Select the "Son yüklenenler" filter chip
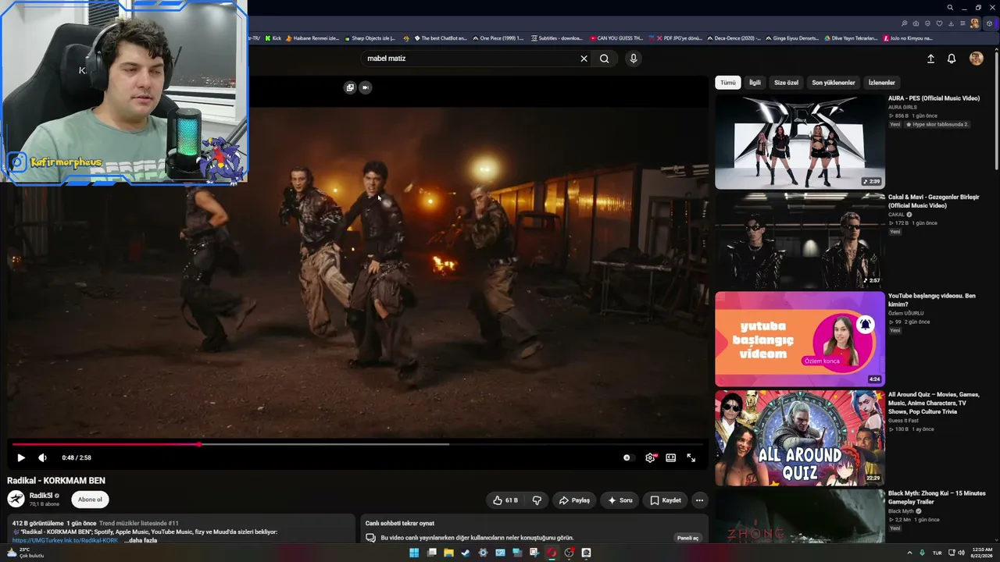 833,83
